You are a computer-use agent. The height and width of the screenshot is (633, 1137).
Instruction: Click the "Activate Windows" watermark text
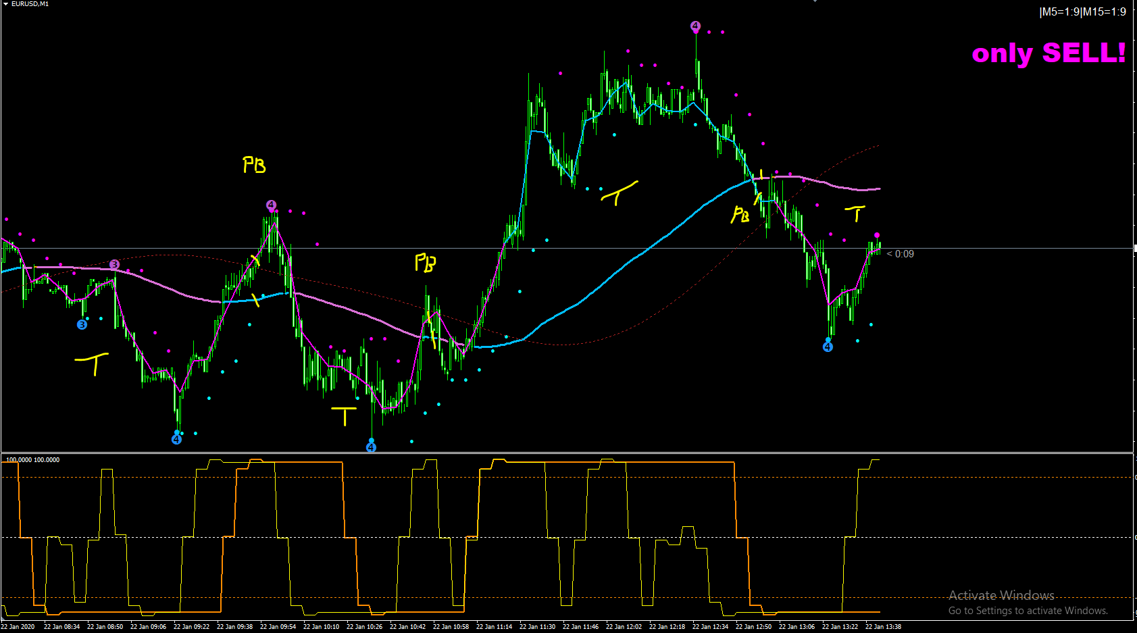(1001, 595)
